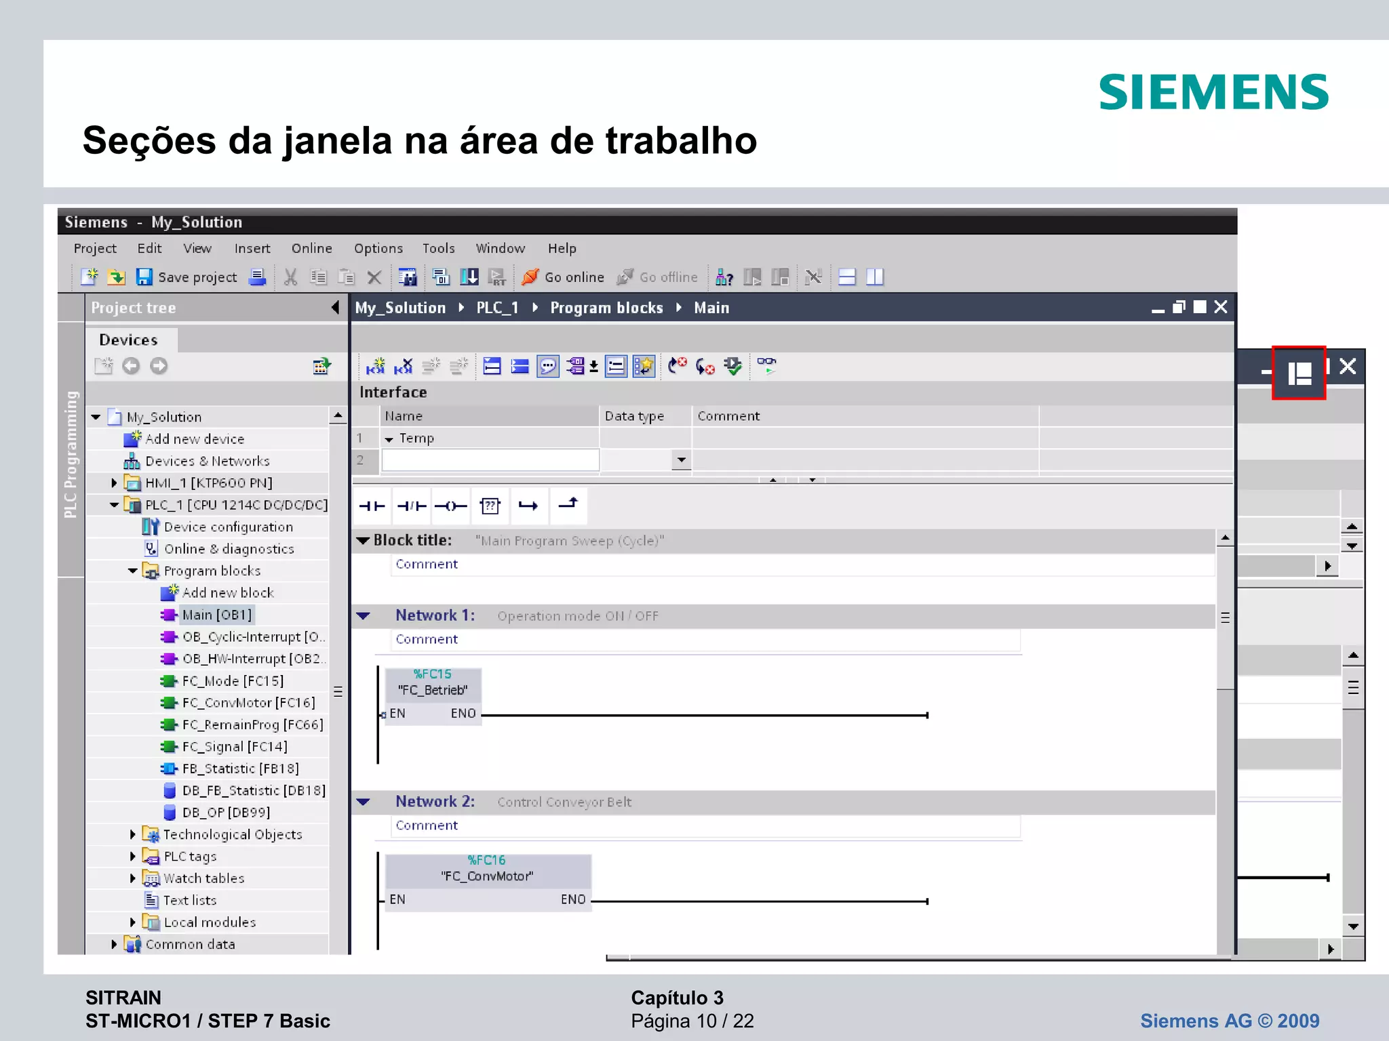Screen dimensions: 1389x1041
Task: Collapse the PLC_1 tree node
Action: (114, 505)
